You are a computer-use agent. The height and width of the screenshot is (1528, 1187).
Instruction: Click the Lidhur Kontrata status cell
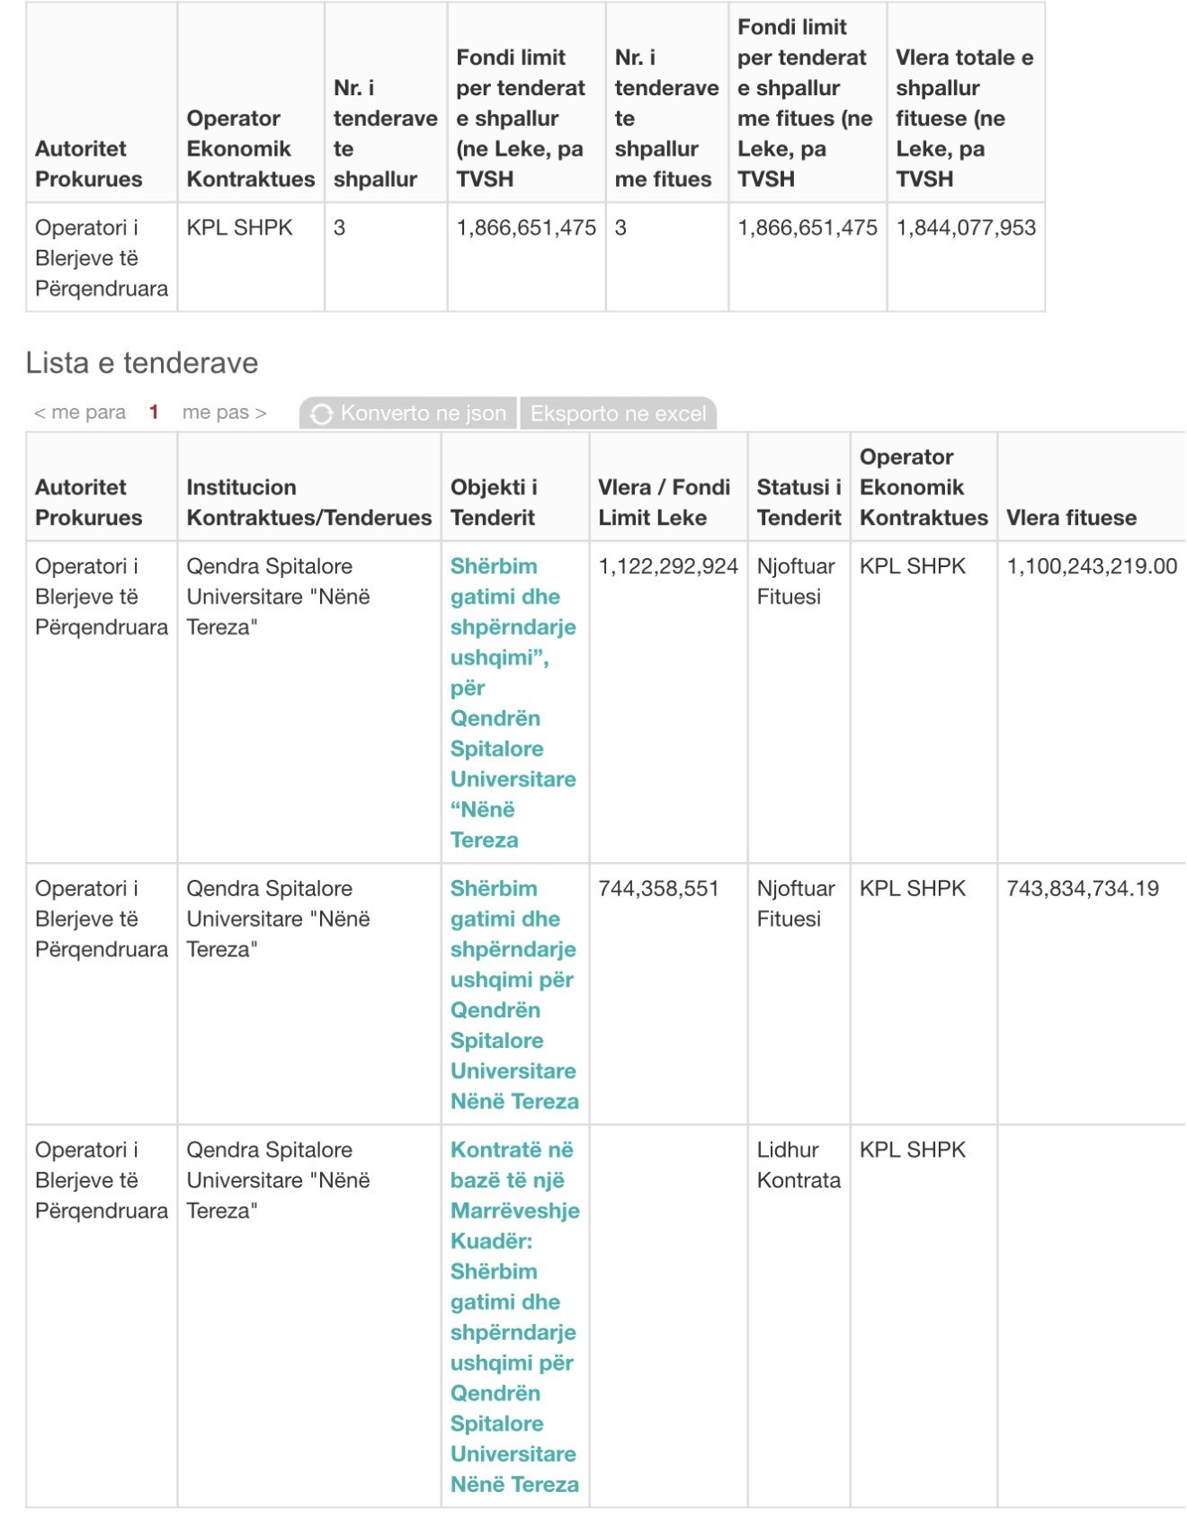799,1165
